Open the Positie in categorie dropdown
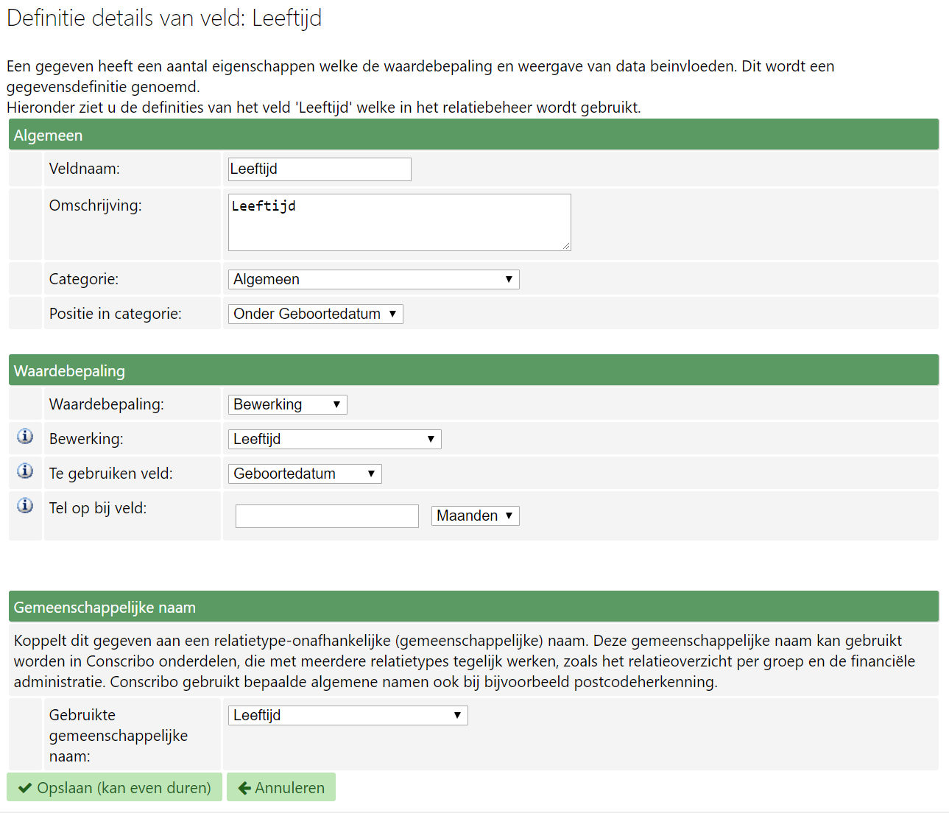Image resolution: width=949 pixels, height=816 pixels. click(315, 314)
